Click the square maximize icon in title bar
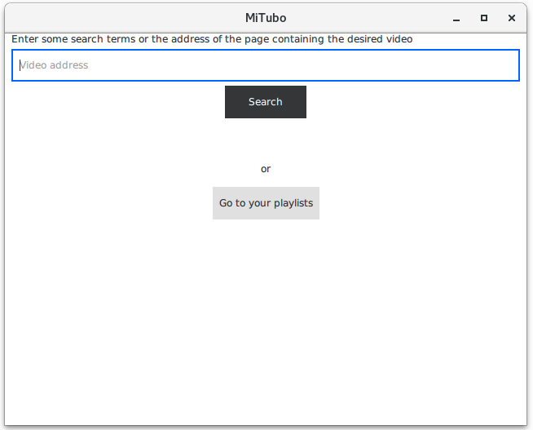533x430 pixels. 484,18
